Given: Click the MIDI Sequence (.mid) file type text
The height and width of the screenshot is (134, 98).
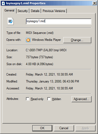Looking at the screenshot, I should coord(40,33).
